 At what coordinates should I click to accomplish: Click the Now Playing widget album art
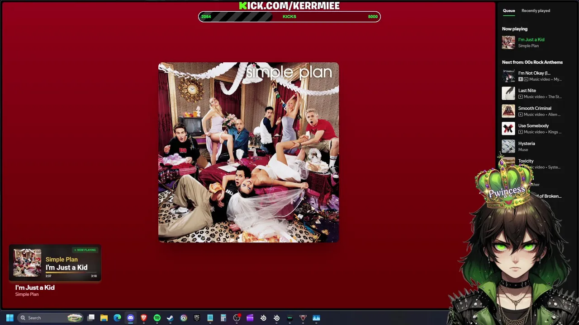click(x=27, y=263)
